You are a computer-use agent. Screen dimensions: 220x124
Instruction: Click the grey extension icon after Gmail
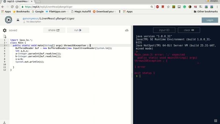201,7
